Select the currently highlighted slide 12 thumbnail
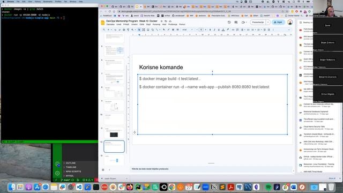343x193 pixels. [x=114, y=146]
